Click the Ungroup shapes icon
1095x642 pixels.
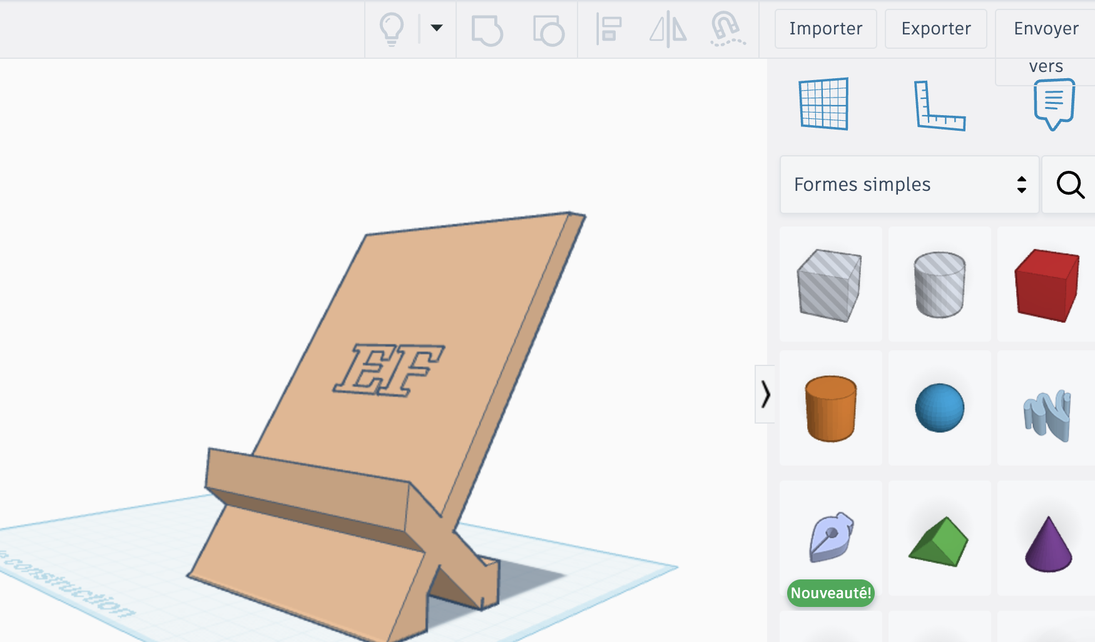coord(548,30)
